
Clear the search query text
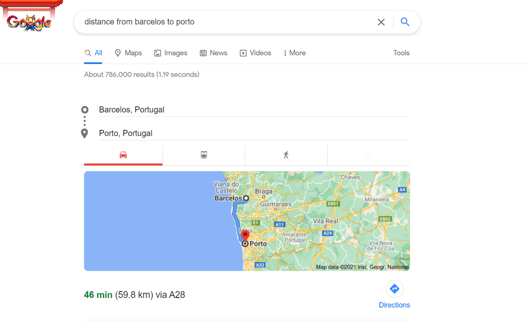pos(381,22)
